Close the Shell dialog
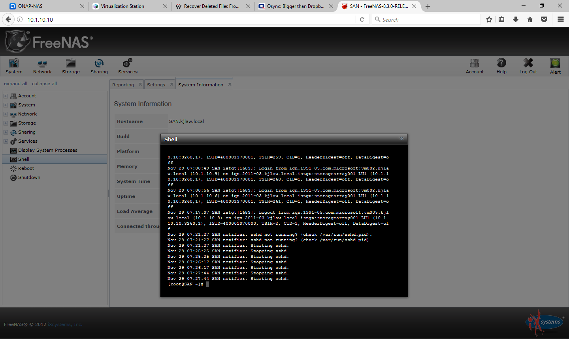 coord(401,139)
